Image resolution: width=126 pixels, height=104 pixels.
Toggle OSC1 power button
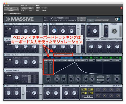tap(5, 24)
